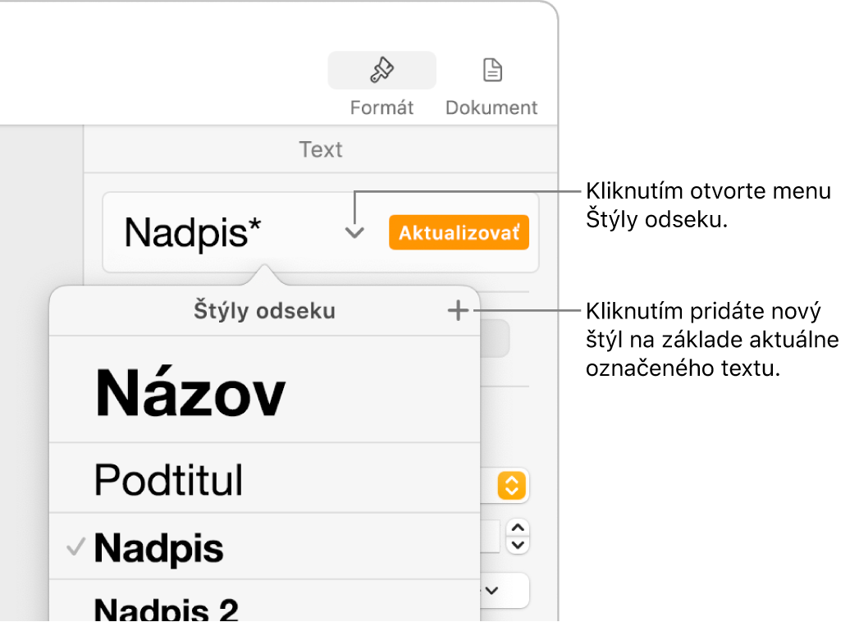Increase value with stepper up arrow
850x622 pixels.
518,528
